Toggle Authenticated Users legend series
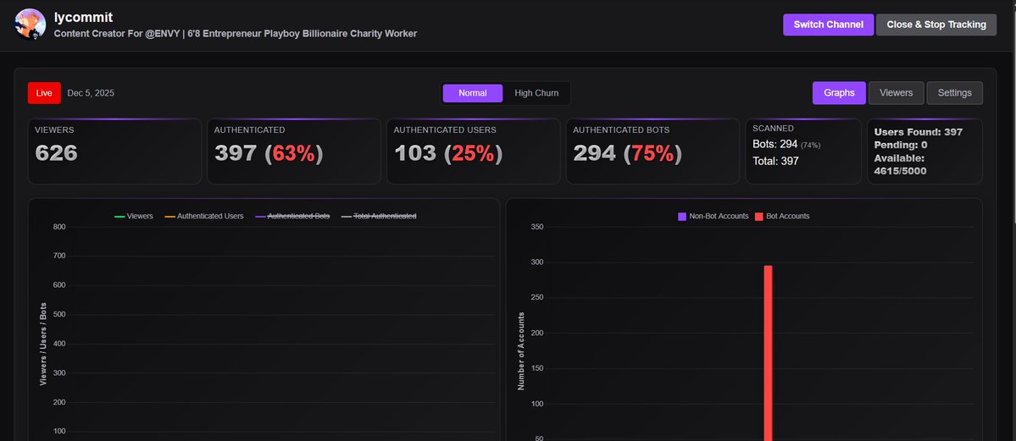The height and width of the screenshot is (441, 1016). (204, 217)
